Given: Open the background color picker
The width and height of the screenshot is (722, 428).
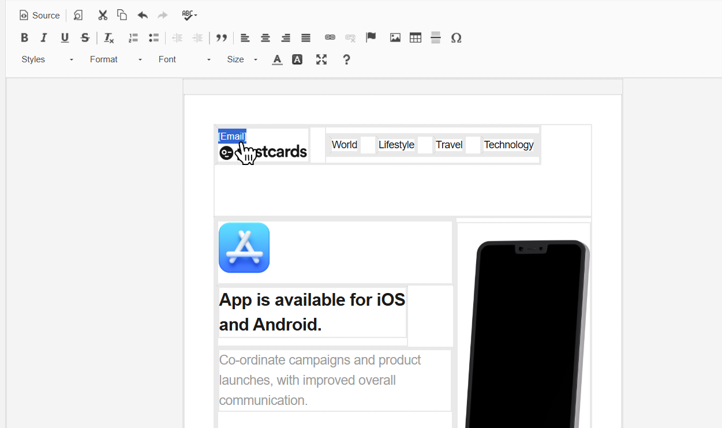Looking at the screenshot, I should tap(297, 59).
